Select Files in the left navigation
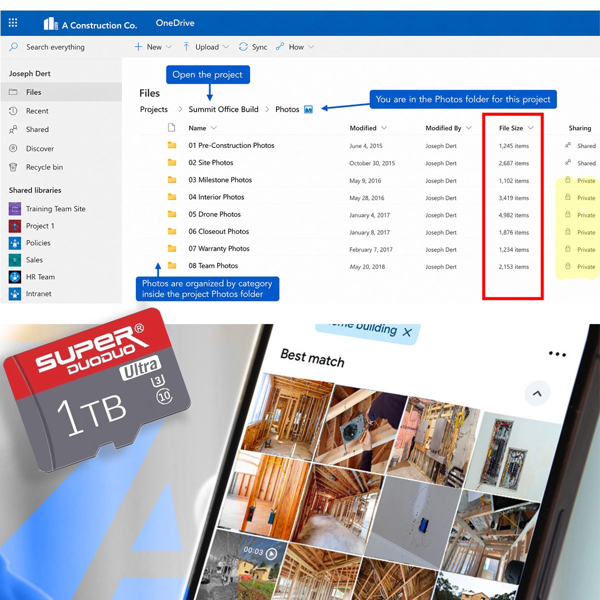Image resolution: width=600 pixels, height=600 pixels. tap(61, 92)
